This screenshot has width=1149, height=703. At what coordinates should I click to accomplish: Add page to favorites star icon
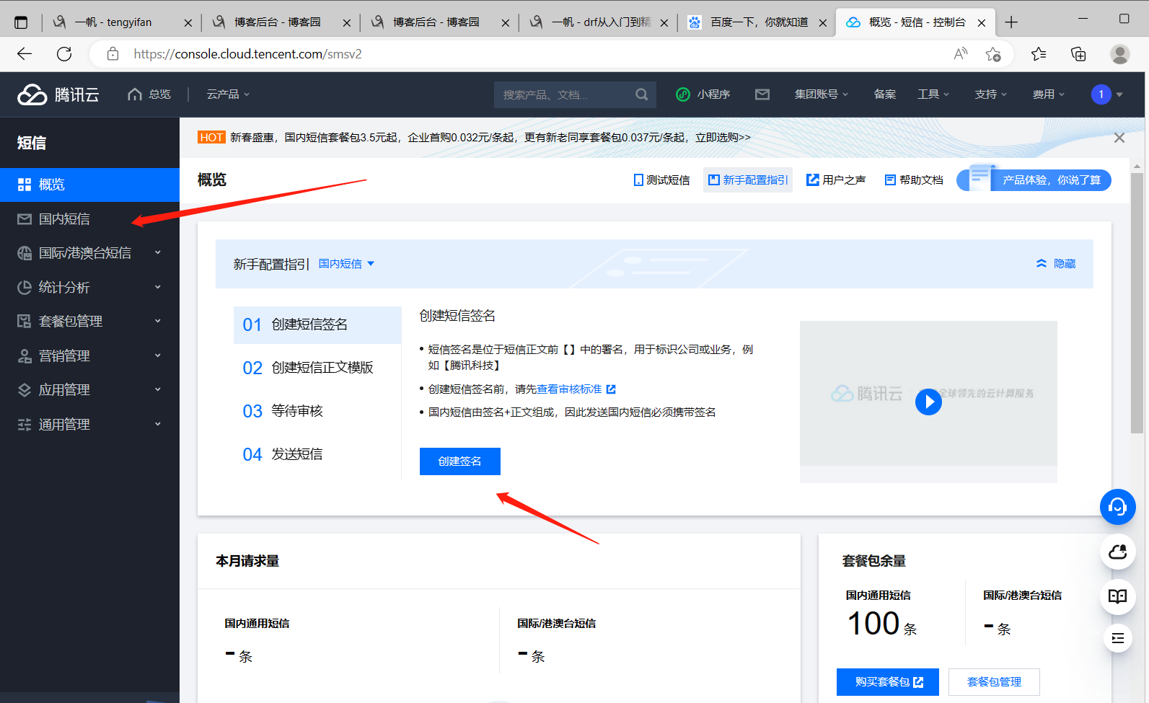[993, 54]
